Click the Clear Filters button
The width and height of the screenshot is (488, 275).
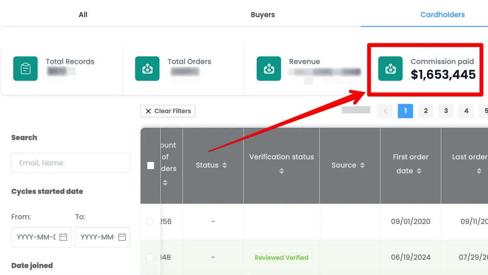168,111
